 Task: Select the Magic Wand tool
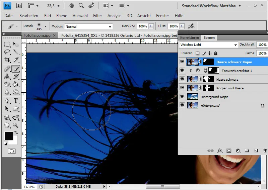click(16, 52)
